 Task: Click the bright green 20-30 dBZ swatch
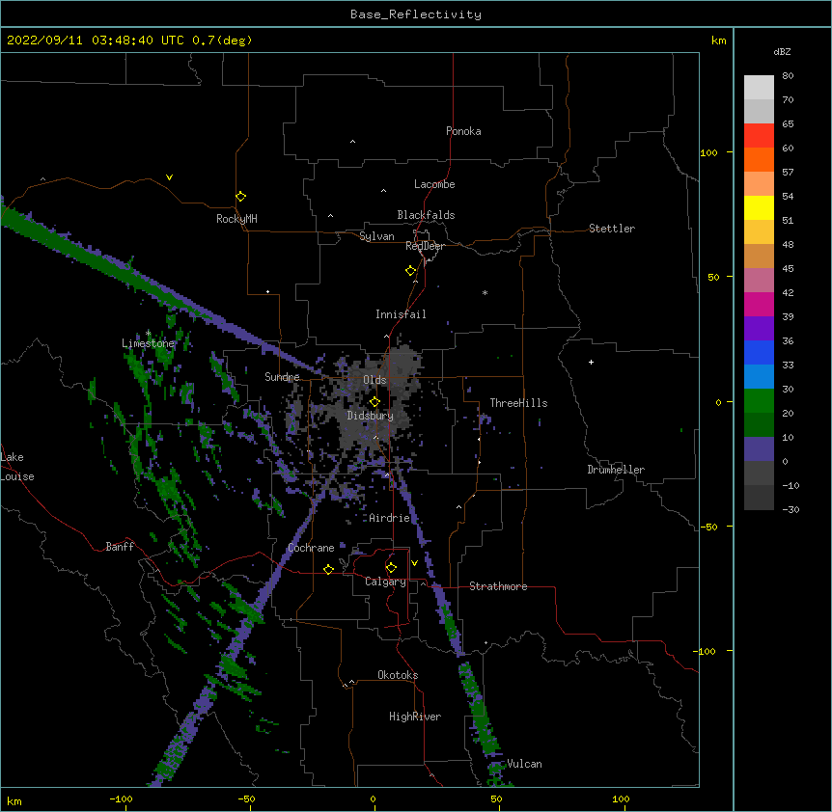(x=759, y=401)
